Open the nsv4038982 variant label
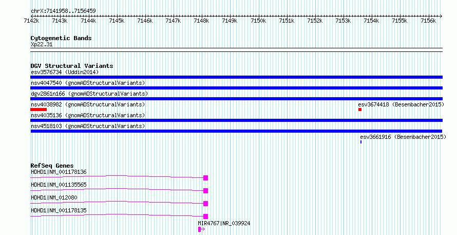 [x=88, y=104]
